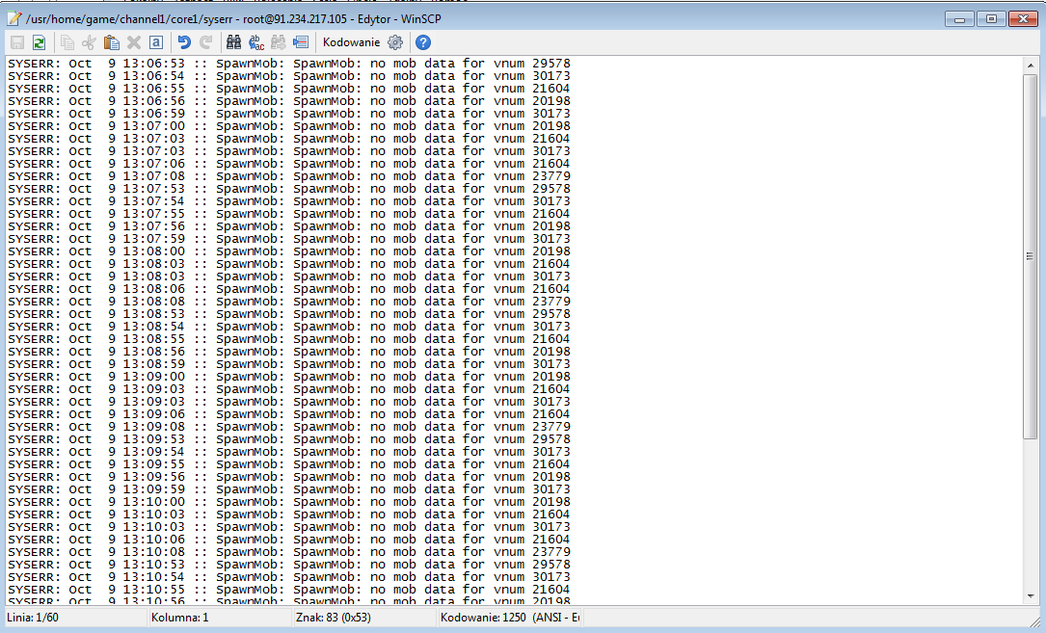The image size is (1046, 633).
Task: Click the Find Next greyed binoculars icon
Action: click(x=279, y=42)
